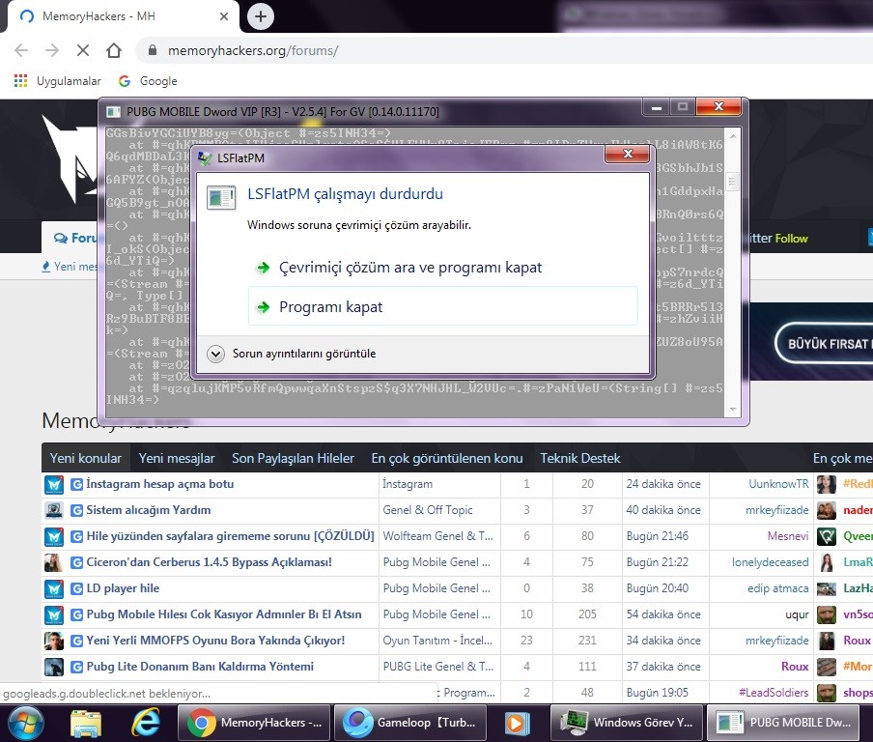Minimize the PUBG MOBILE Dword VIP window
The height and width of the screenshot is (742, 873).
coord(656,107)
